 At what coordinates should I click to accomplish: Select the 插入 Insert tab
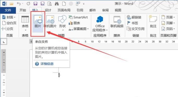tap(35, 10)
